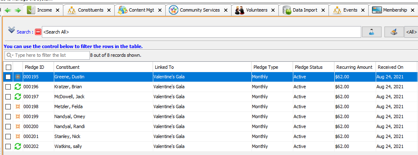
Task: Check the box for pledge 000199
Action: click(x=8, y=116)
